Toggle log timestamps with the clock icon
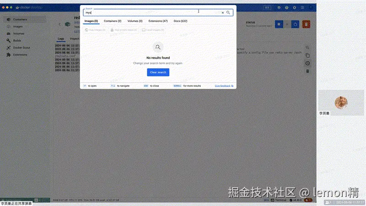366x206 pixels. [307, 63]
